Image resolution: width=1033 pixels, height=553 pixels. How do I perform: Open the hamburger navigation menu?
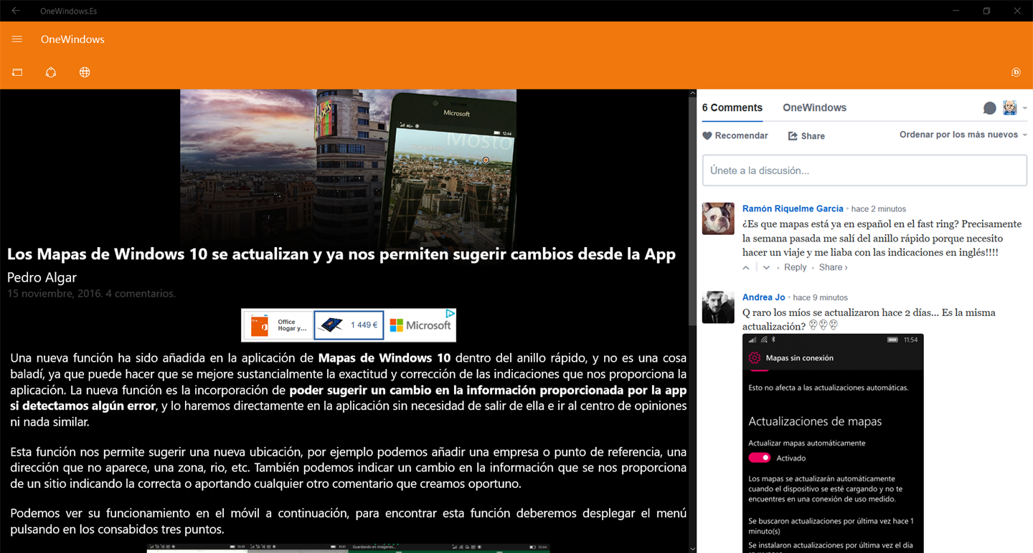coord(17,39)
